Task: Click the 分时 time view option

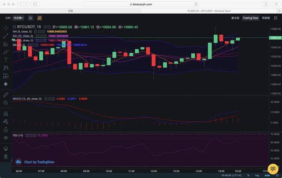Action: pos(8,18)
